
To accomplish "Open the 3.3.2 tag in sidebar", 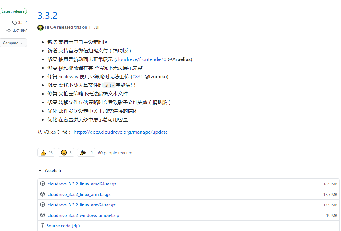I will (23, 22).
